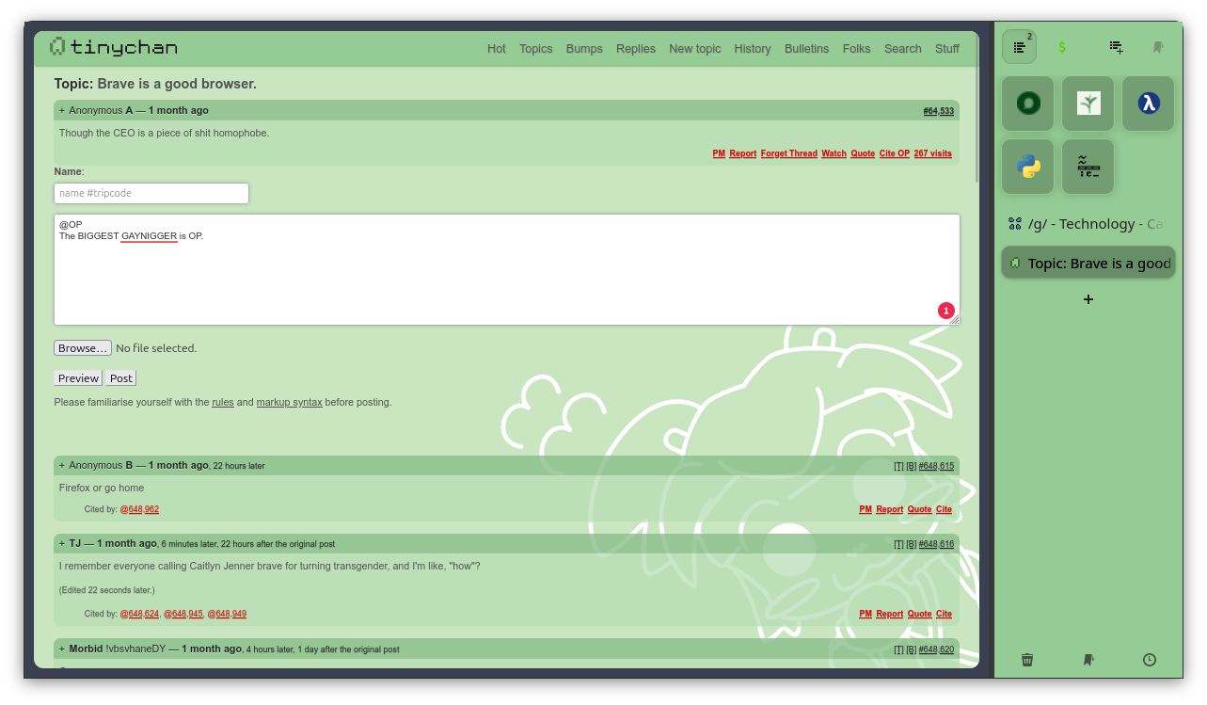The height and width of the screenshot is (705, 1207).
Task: Open history clock icon in sidebar
Action: point(1150,660)
